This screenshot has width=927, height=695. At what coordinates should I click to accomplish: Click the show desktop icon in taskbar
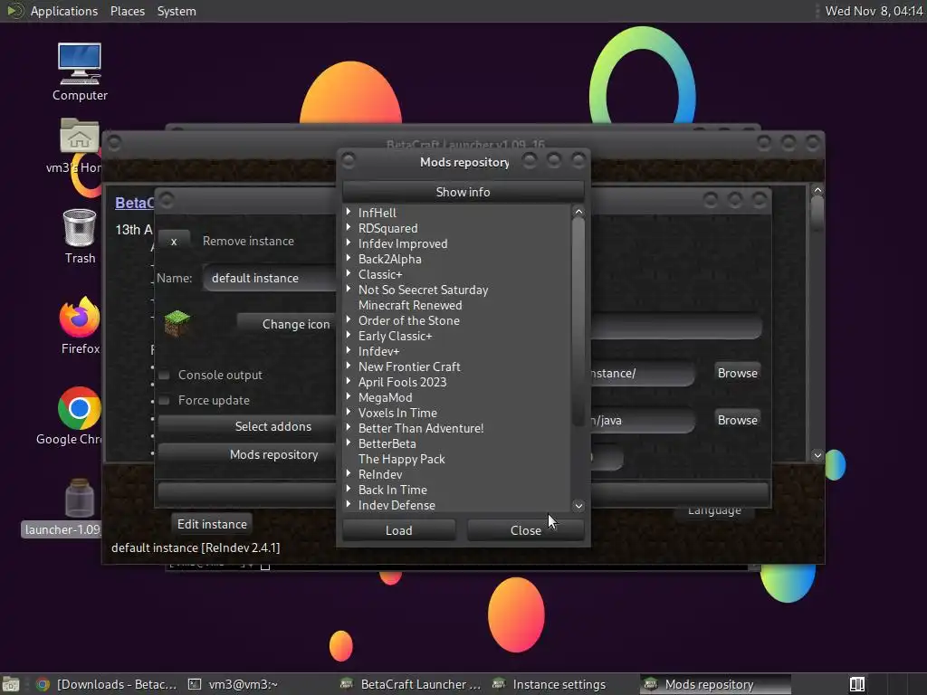(x=11, y=684)
